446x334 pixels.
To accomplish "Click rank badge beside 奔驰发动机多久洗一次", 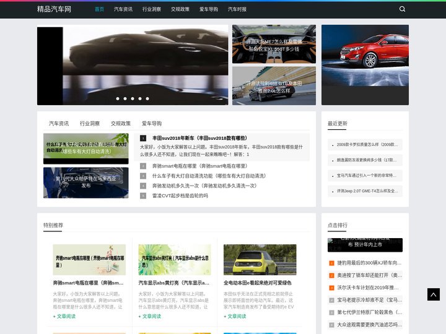I will [x=143, y=186].
